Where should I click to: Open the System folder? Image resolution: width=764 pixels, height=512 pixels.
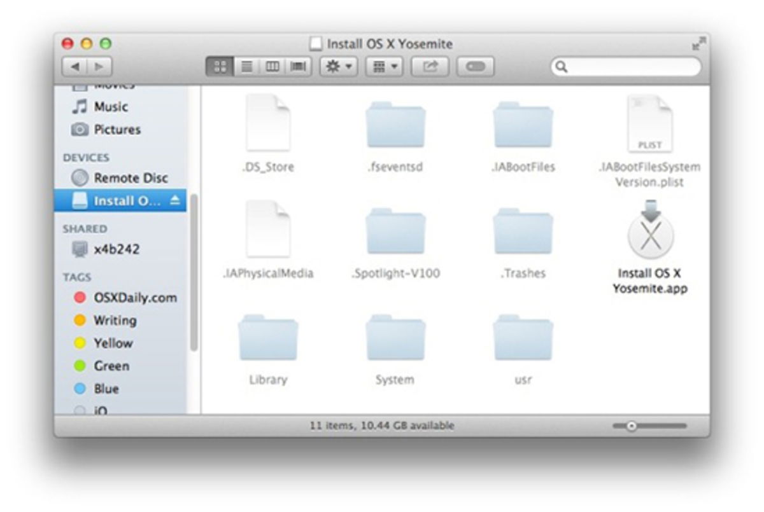[x=395, y=340]
